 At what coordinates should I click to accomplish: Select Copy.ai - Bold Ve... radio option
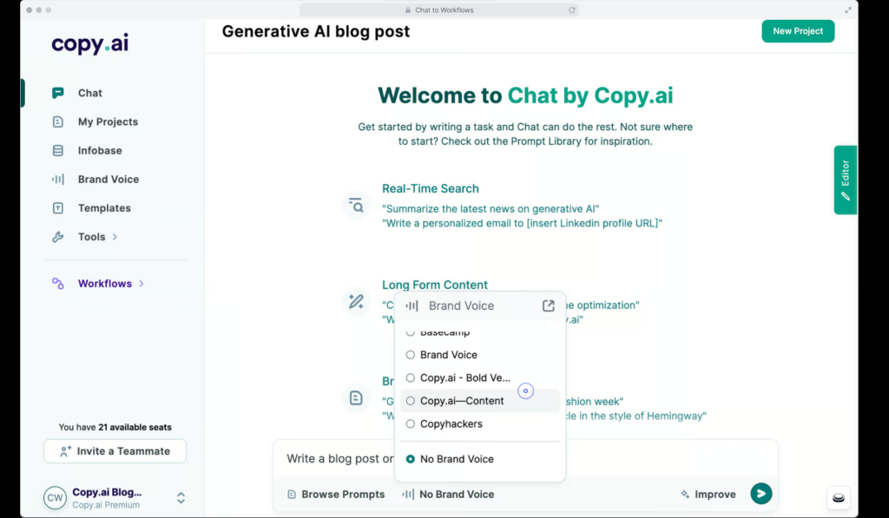click(411, 378)
